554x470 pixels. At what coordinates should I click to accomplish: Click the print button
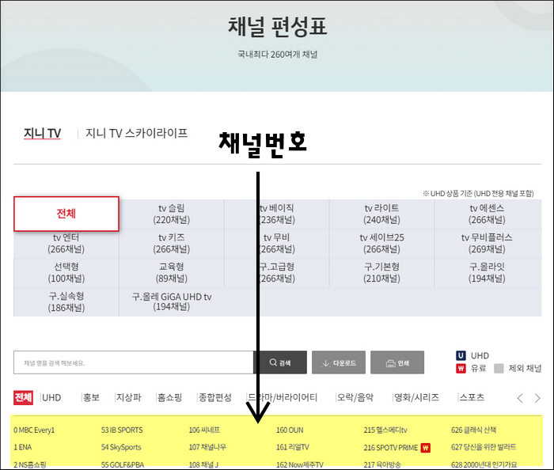(x=397, y=363)
